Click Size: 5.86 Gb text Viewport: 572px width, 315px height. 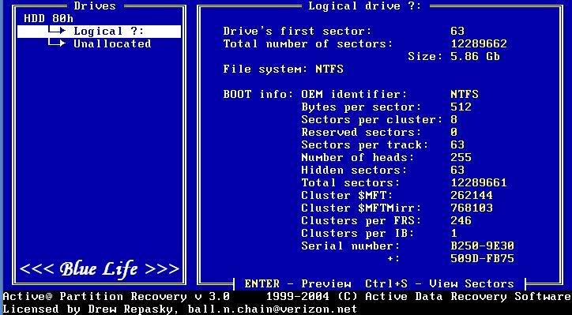(x=453, y=57)
